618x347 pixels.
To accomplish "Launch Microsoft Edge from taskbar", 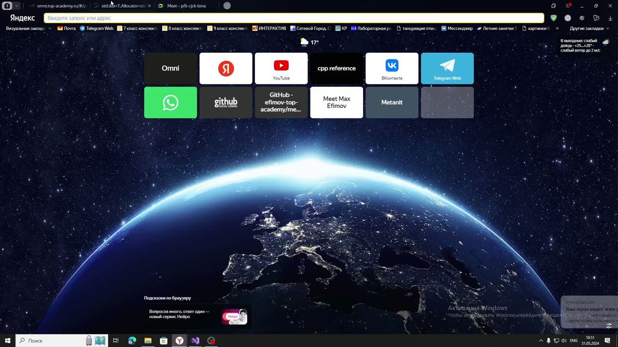I will coord(132,341).
